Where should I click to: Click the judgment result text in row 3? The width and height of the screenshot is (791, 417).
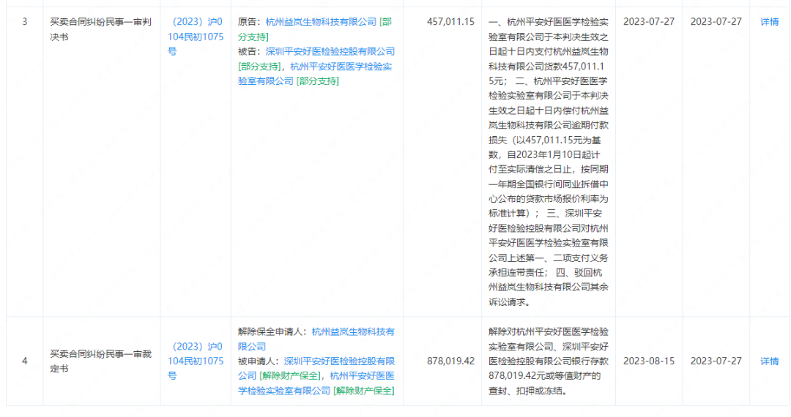(x=548, y=161)
